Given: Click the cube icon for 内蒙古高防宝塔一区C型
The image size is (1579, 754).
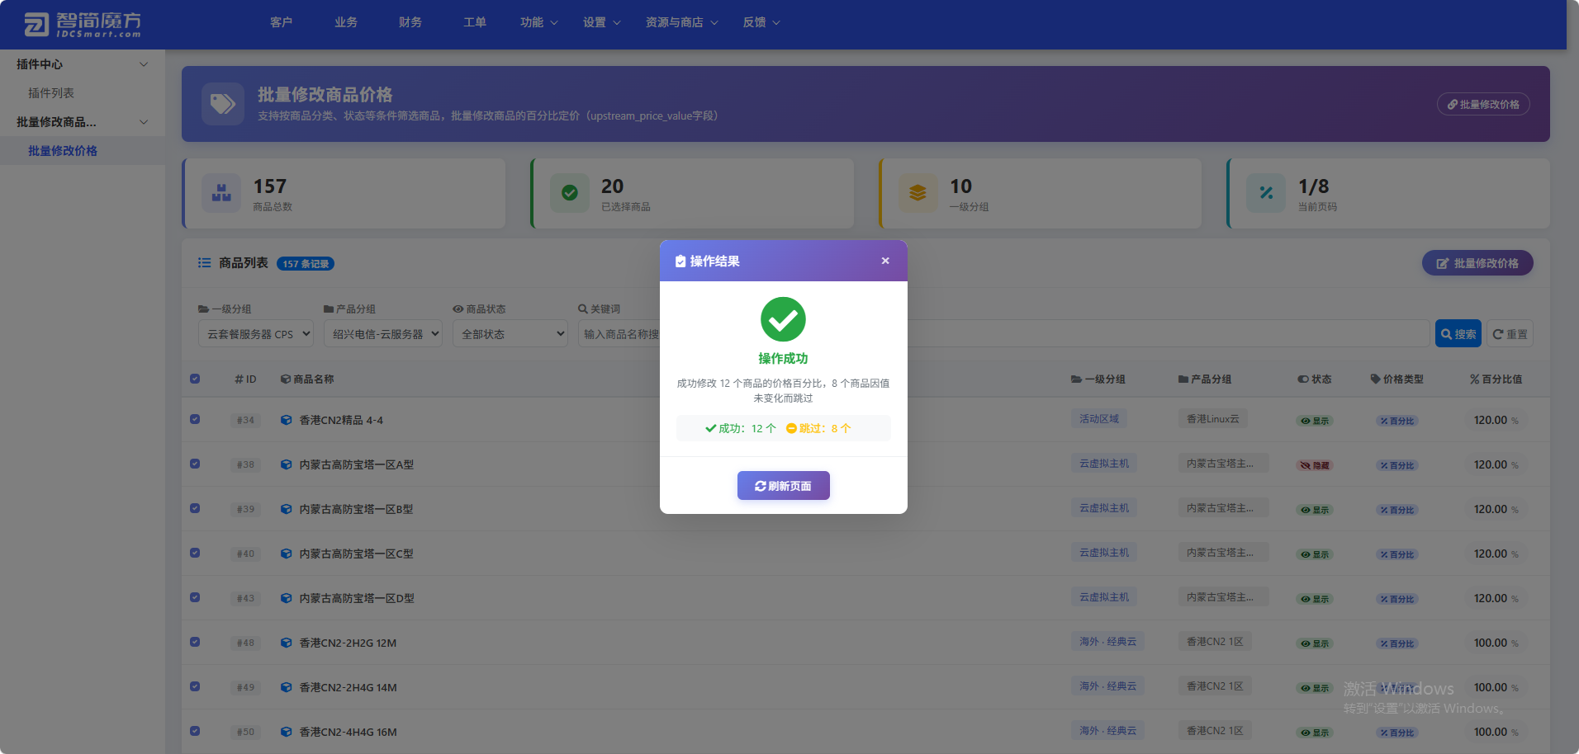Looking at the screenshot, I should click(286, 554).
